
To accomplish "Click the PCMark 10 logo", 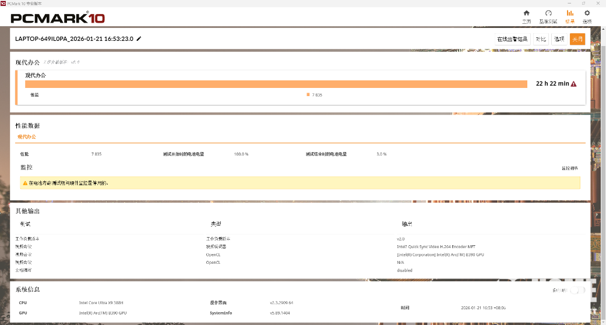I will pos(58,17).
